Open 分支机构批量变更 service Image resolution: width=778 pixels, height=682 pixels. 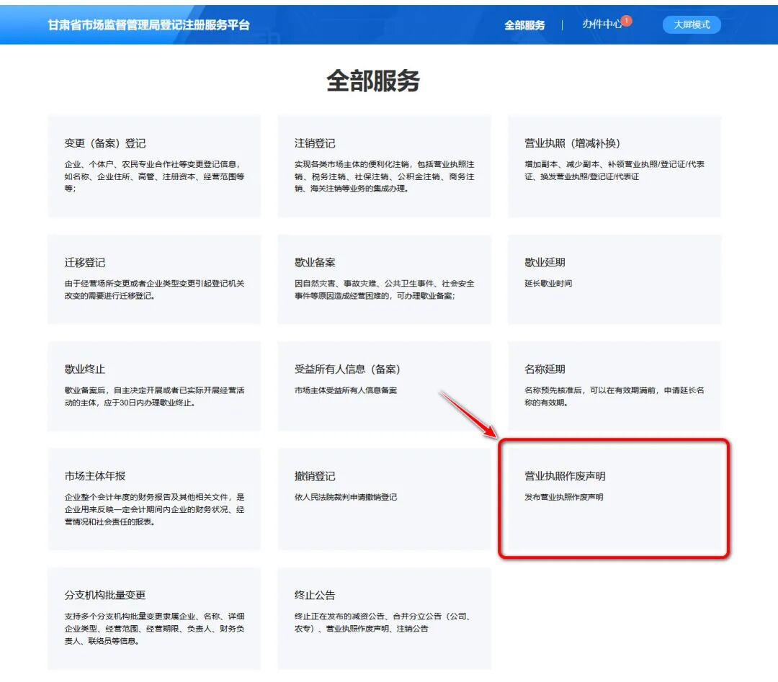click(153, 619)
